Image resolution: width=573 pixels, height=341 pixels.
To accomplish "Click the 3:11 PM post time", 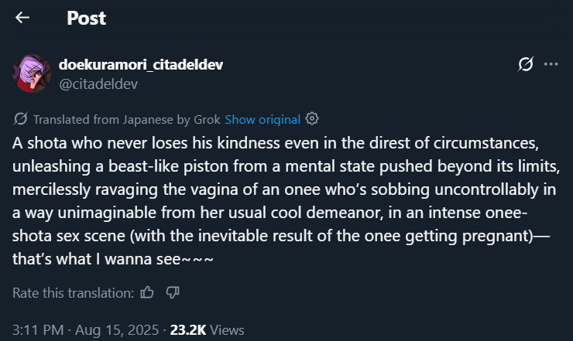I will 36,329.
